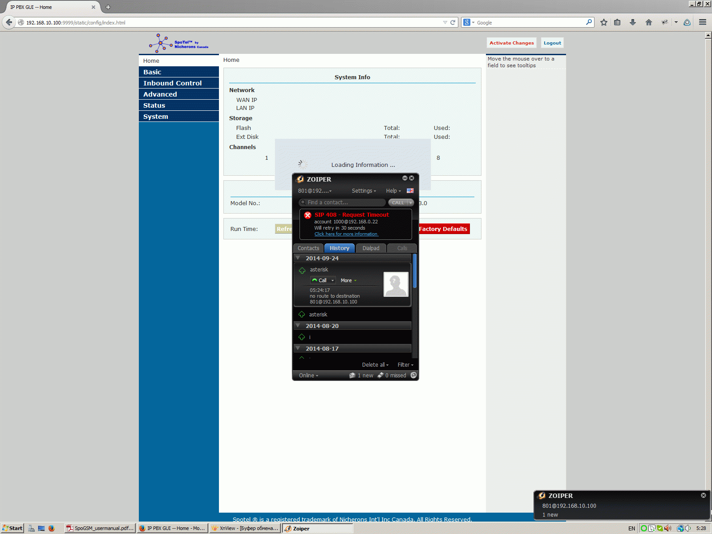Switch to SpoGSM_usermanual.pdf in the taskbar
This screenshot has width=712, height=534.
click(x=100, y=528)
